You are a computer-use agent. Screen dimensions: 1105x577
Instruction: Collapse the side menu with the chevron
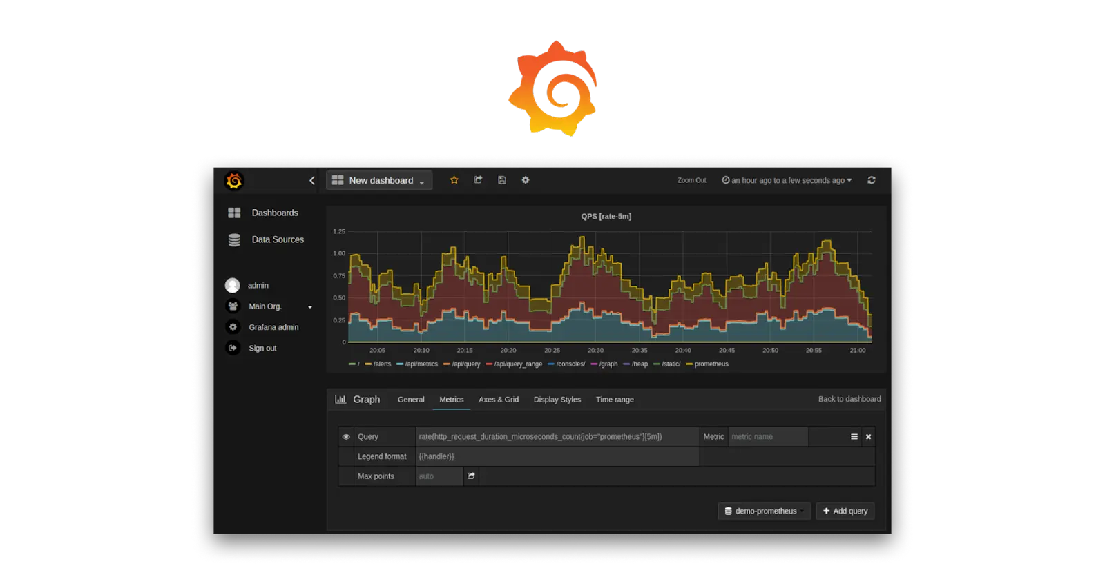(x=312, y=181)
